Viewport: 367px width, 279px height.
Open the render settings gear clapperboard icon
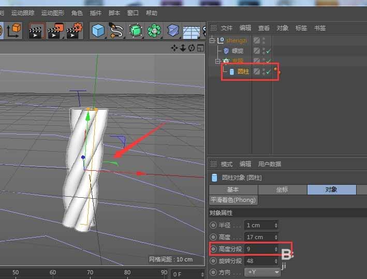tap(74, 31)
